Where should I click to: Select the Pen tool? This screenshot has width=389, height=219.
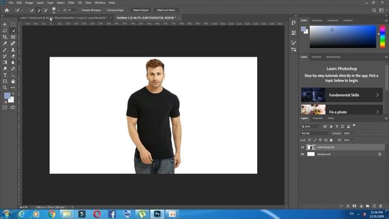[13, 69]
